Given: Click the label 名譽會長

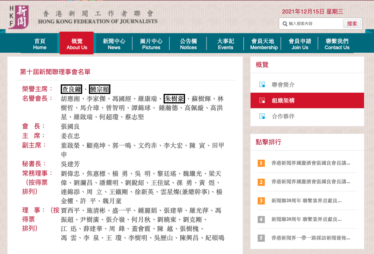Looking at the screenshot, I should [x=37, y=99].
